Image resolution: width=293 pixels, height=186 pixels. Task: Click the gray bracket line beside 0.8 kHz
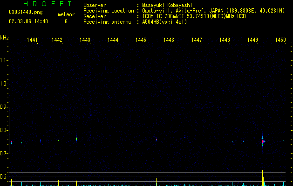pos(9,130)
